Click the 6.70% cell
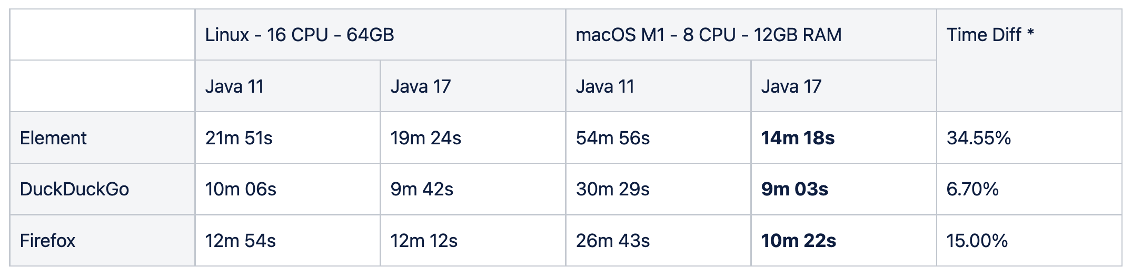This screenshot has width=1132, height=276. click(1029, 189)
